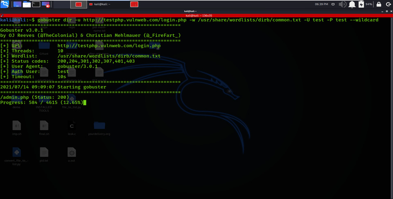The width and height of the screenshot is (393, 199).
Task: Minimize the kali@kali terminal window
Action: [383, 11]
